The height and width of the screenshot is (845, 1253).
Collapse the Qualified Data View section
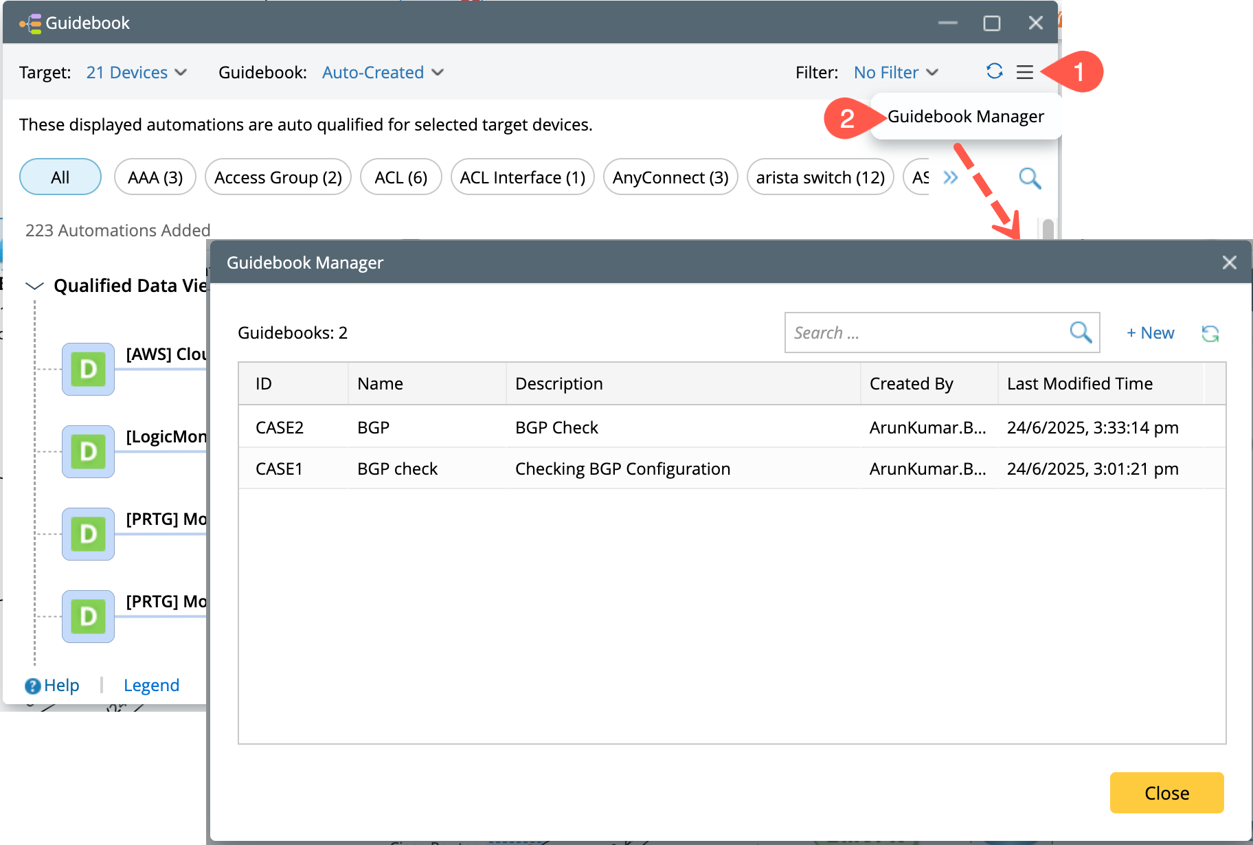pyautogui.click(x=34, y=286)
